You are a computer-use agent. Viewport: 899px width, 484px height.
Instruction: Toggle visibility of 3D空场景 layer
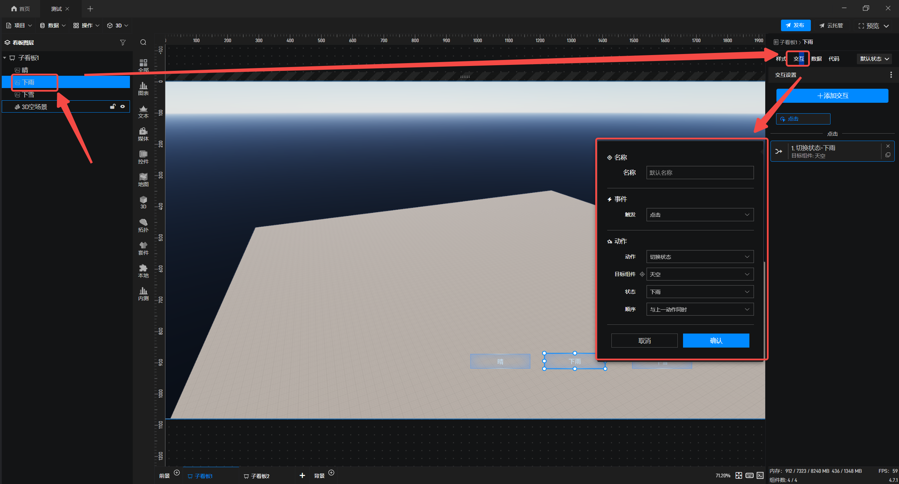pyautogui.click(x=123, y=107)
